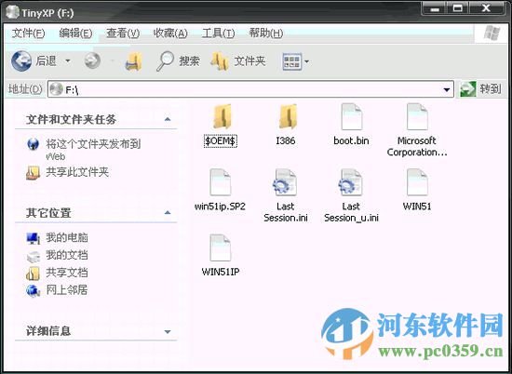Select the Last Session.ini file icon

click(285, 182)
